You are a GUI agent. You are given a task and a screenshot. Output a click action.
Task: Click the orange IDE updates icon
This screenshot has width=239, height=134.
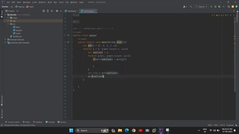(233, 7)
